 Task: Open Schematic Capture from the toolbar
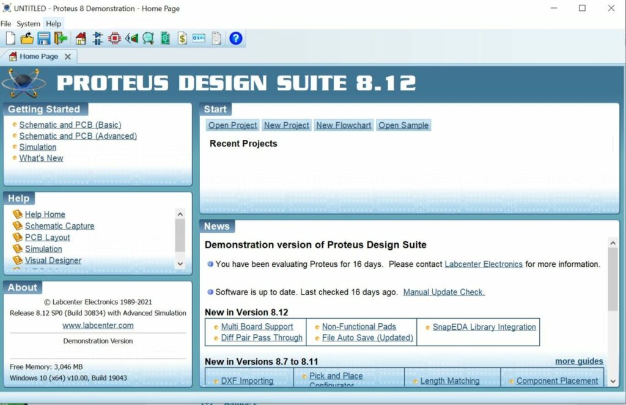pos(98,38)
